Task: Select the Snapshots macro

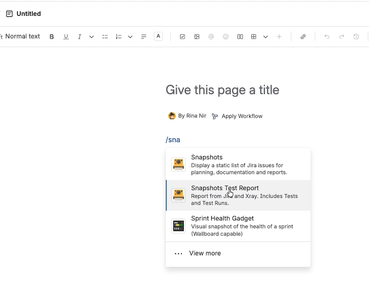Action: (x=238, y=165)
